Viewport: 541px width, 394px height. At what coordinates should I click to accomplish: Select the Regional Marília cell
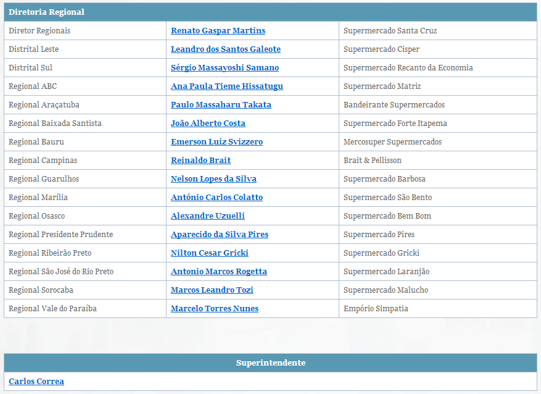(x=85, y=198)
